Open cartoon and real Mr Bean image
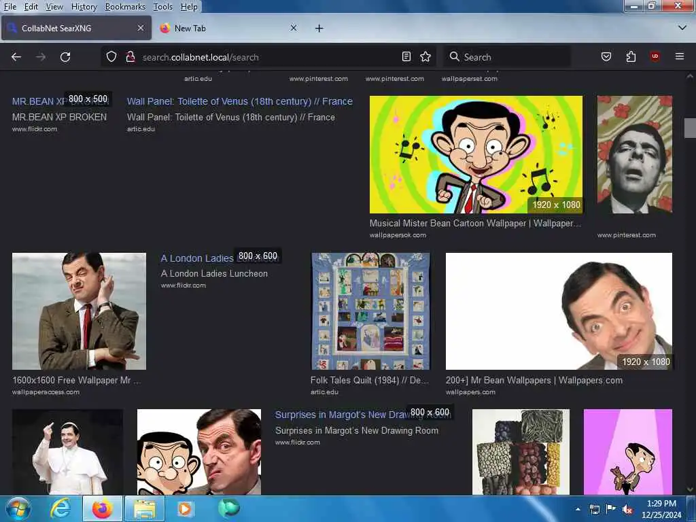This screenshot has width=696, height=522. [x=199, y=452]
